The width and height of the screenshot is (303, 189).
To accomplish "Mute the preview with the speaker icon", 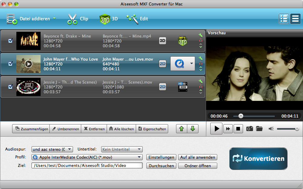I will pos(271,129).
